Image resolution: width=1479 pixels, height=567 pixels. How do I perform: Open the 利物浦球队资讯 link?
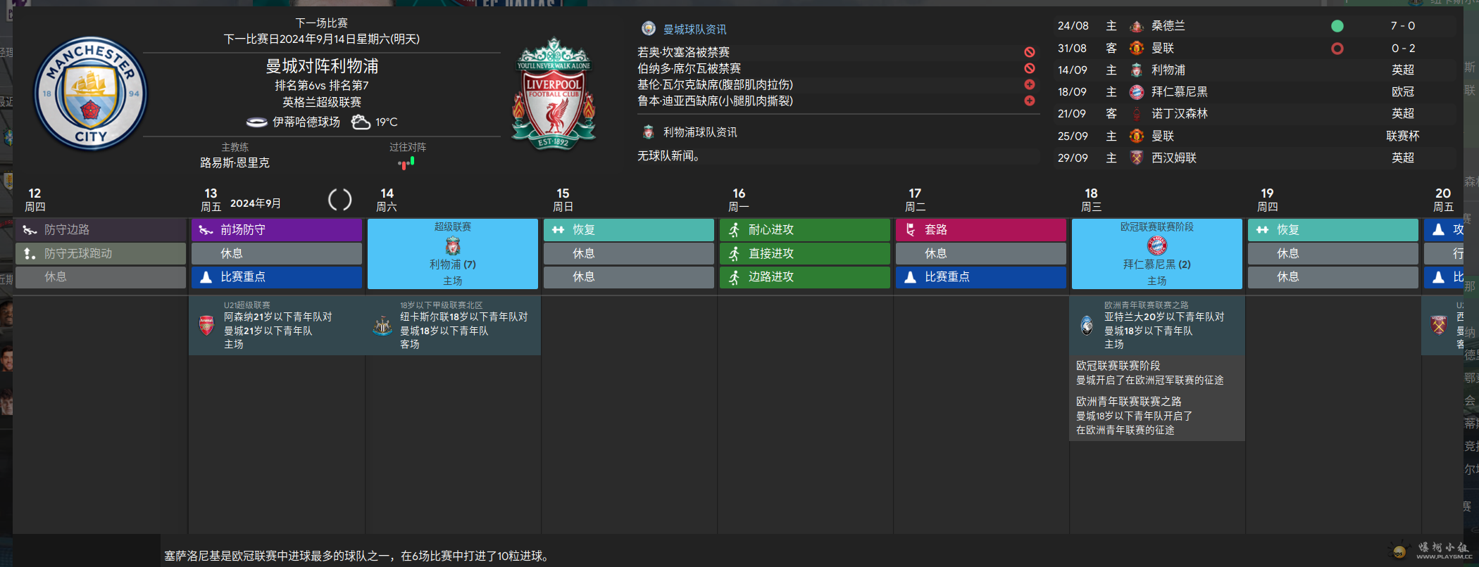700,132
